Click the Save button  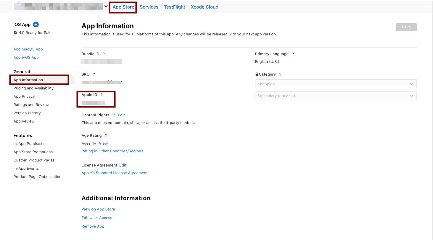pyautogui.click(x=406, y=27)
